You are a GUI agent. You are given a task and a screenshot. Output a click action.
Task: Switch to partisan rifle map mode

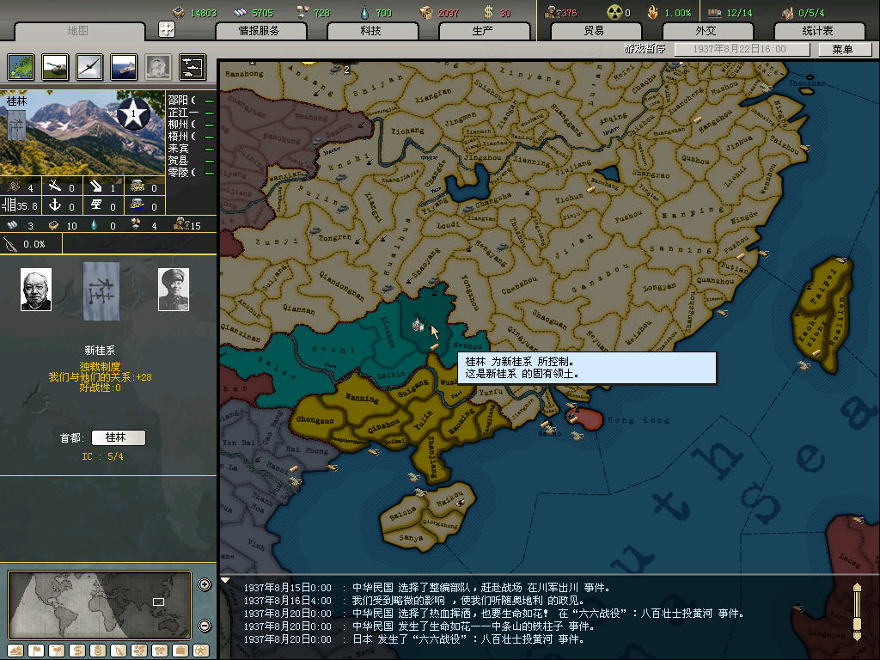119,651
